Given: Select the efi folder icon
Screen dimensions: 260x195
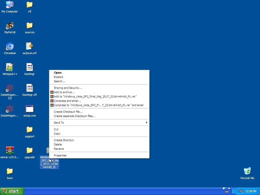Looking at the screenshot, I should (29, 5).
